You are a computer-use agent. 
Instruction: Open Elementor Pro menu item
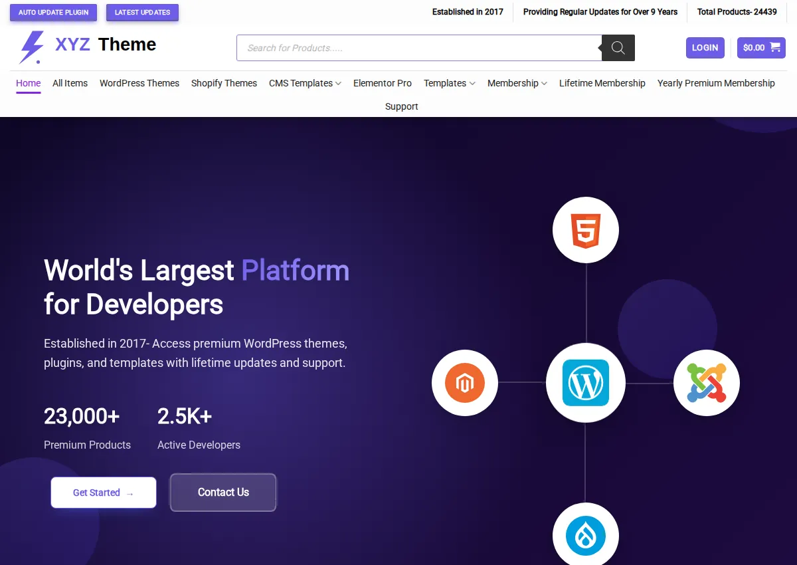pyautogui.click(x=383, y=83)
